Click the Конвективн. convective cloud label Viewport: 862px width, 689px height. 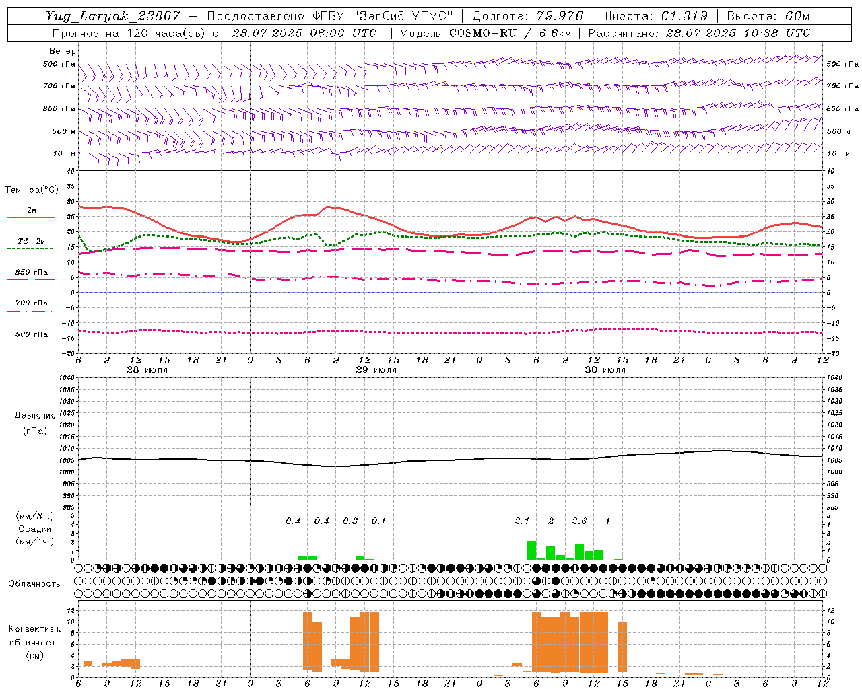pos(34,629)
